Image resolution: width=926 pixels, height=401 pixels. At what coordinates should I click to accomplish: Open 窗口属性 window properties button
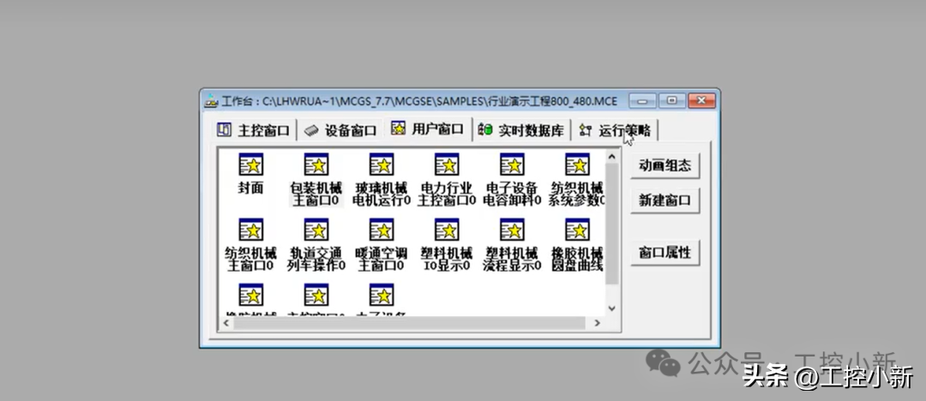coord(664,253)
